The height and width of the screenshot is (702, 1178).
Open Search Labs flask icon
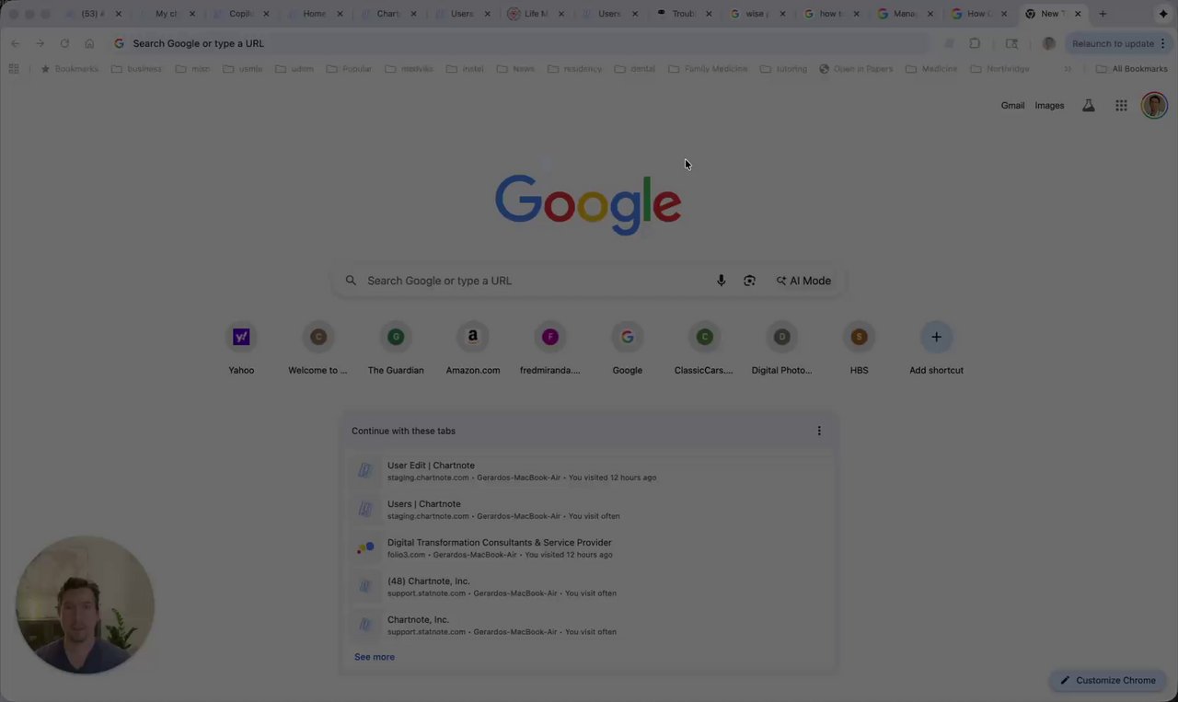[x=1089, y=106]
